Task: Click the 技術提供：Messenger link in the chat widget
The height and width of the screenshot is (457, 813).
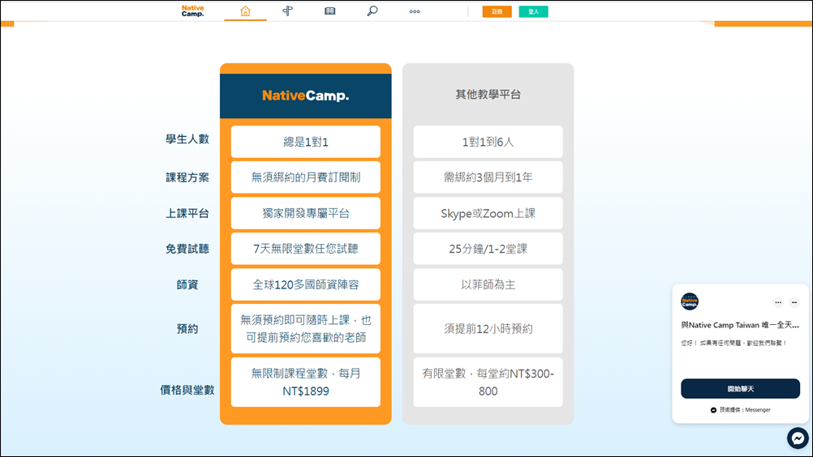Action: point(741,410)
